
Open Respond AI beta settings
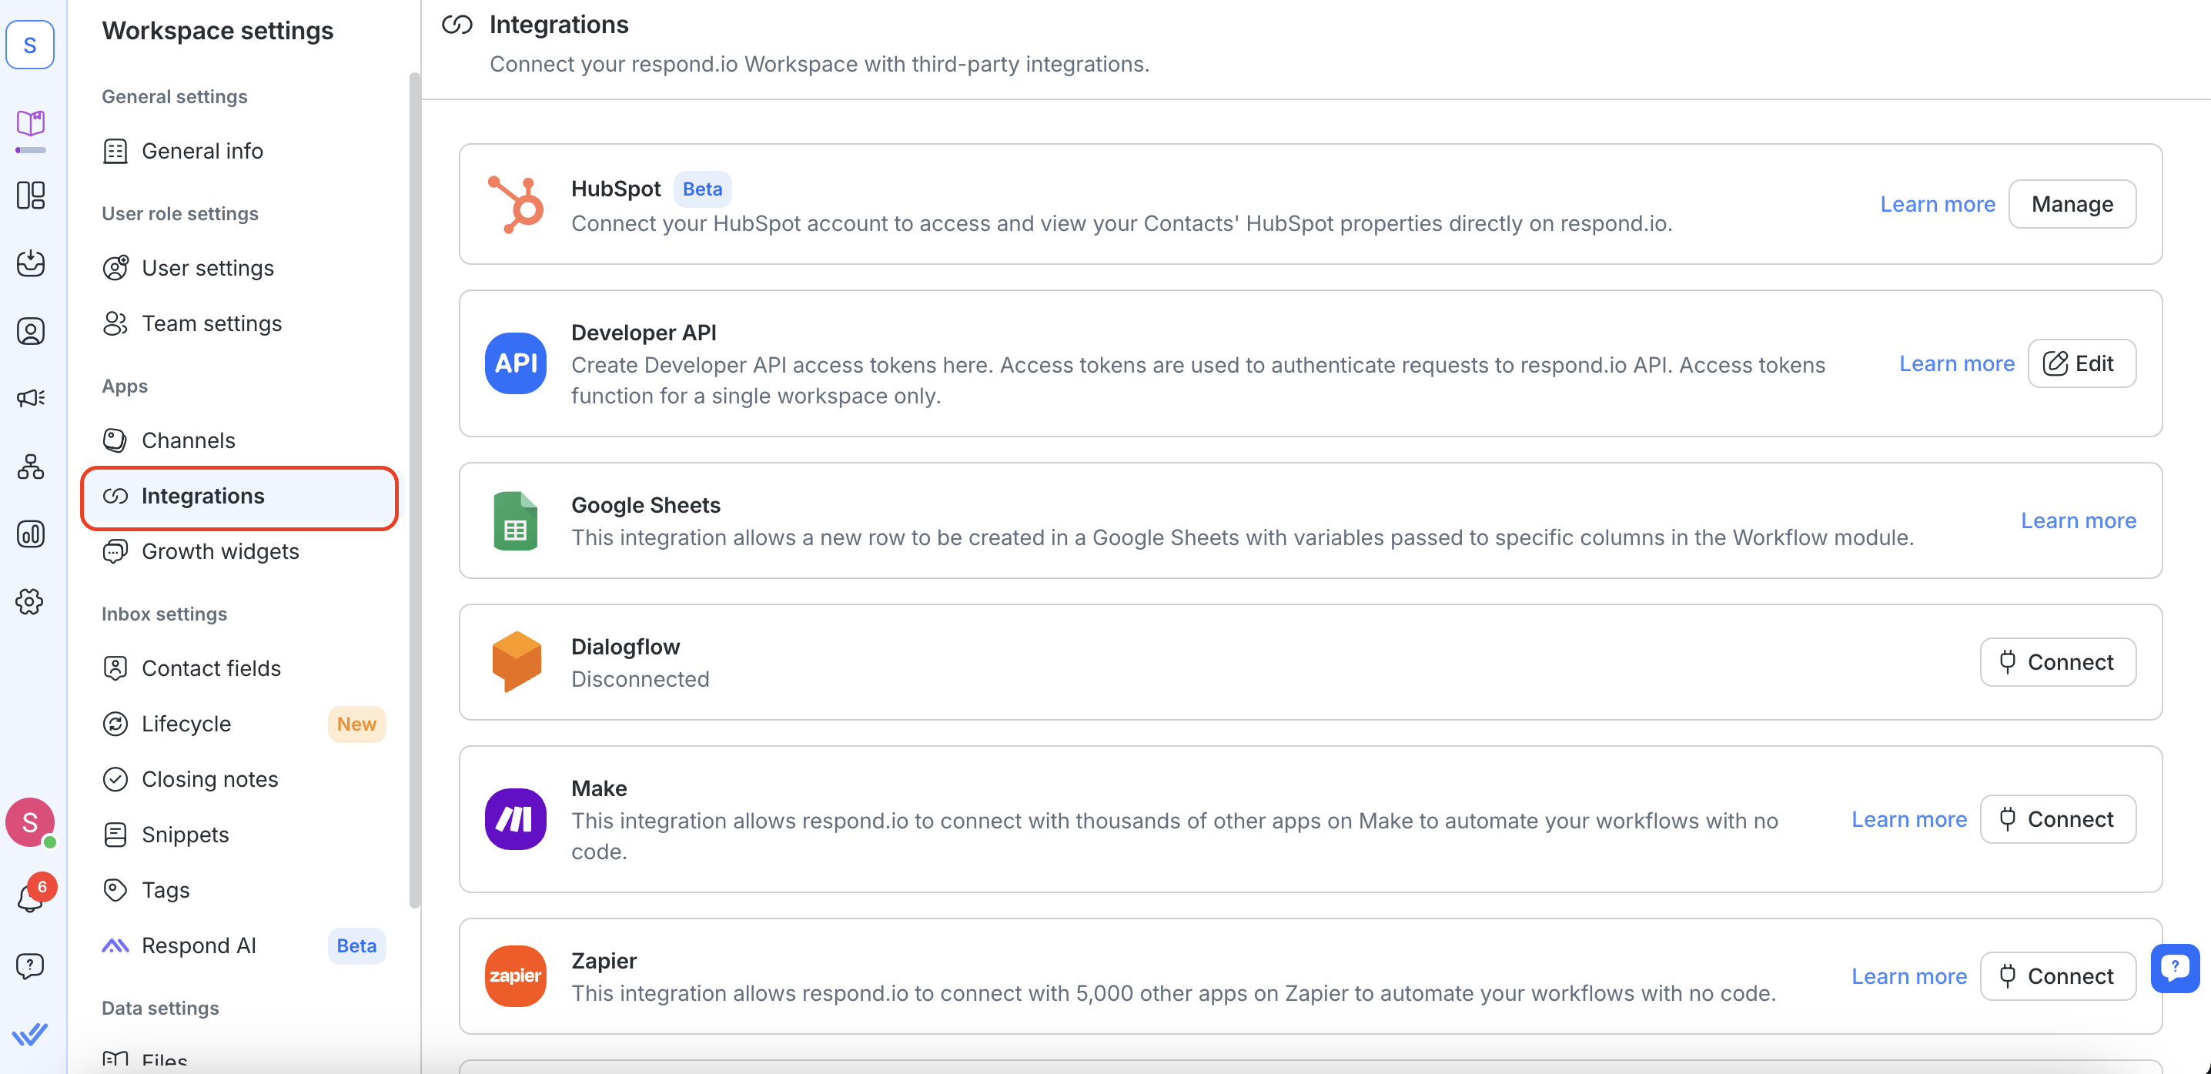tap(199, 945)
